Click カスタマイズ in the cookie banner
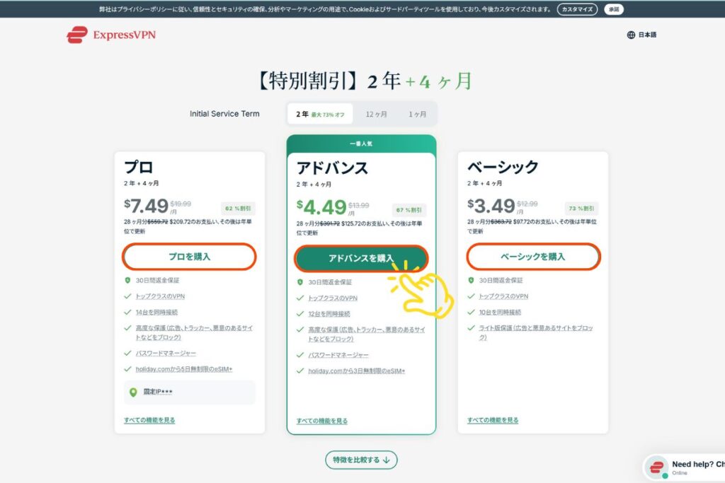 577,9
